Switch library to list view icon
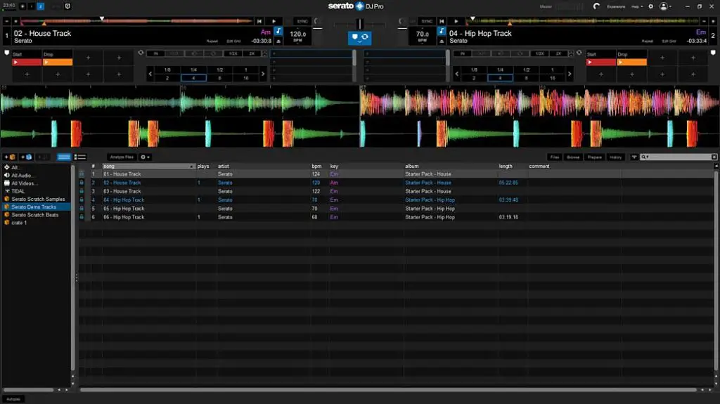 click(x=80, y=157)
